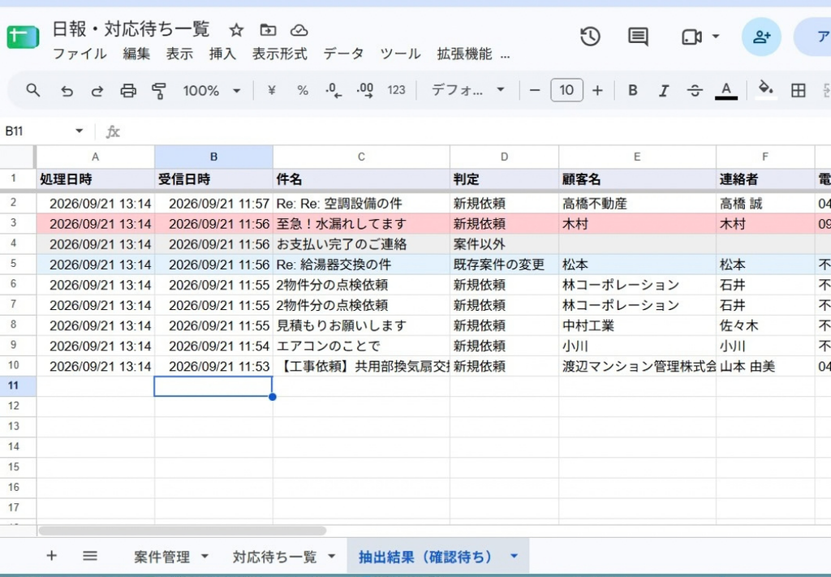
Task: Print the spreadsheet
Action: (x=127, y=91)
